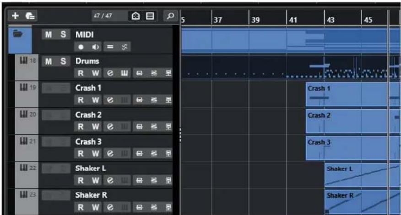Open channel settings for Drums track
Screen dimensions: 401x215
coord(110,73)
